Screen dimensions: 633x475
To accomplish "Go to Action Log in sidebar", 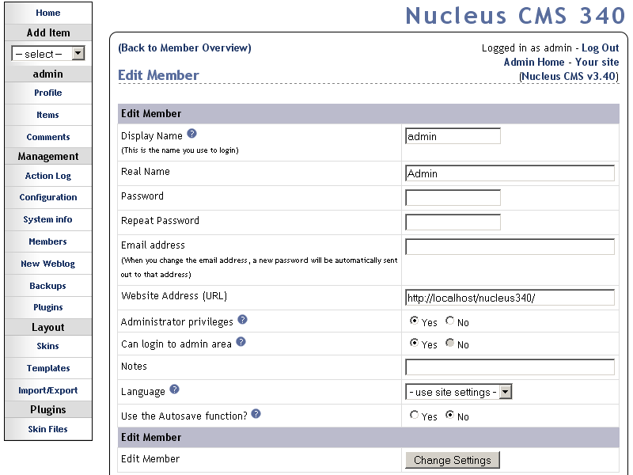I will click(x=47, y=176).
